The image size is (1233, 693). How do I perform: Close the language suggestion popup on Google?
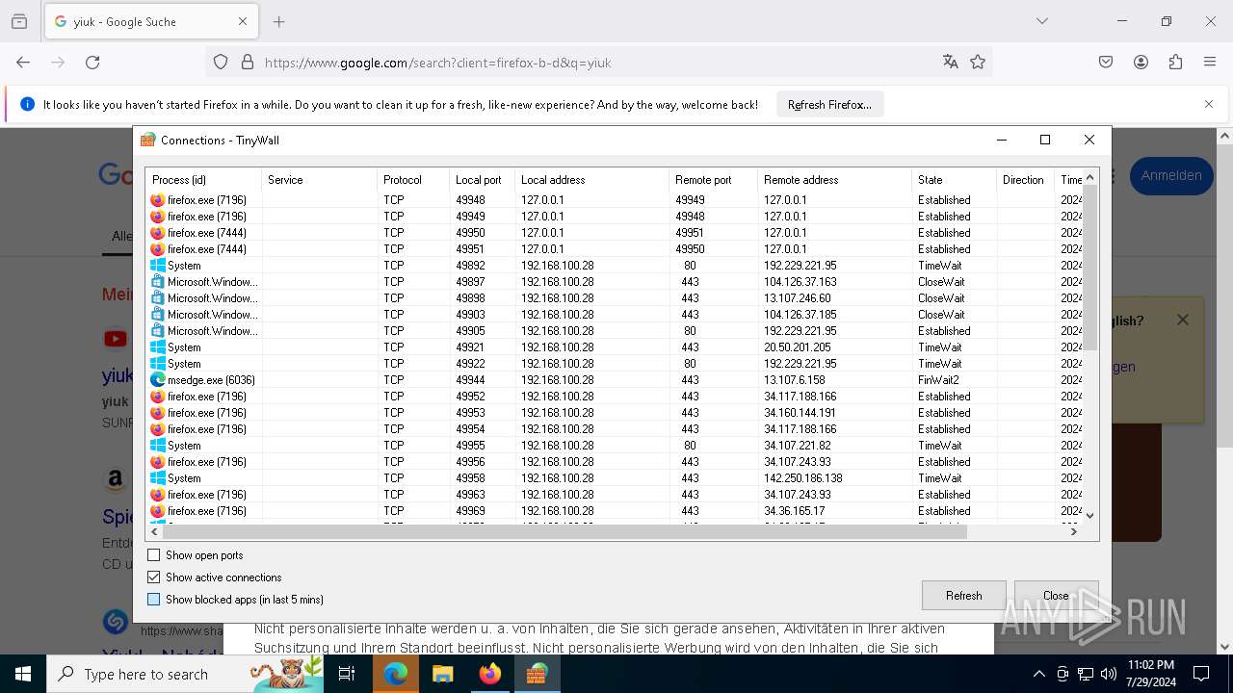pos(1183,320)
